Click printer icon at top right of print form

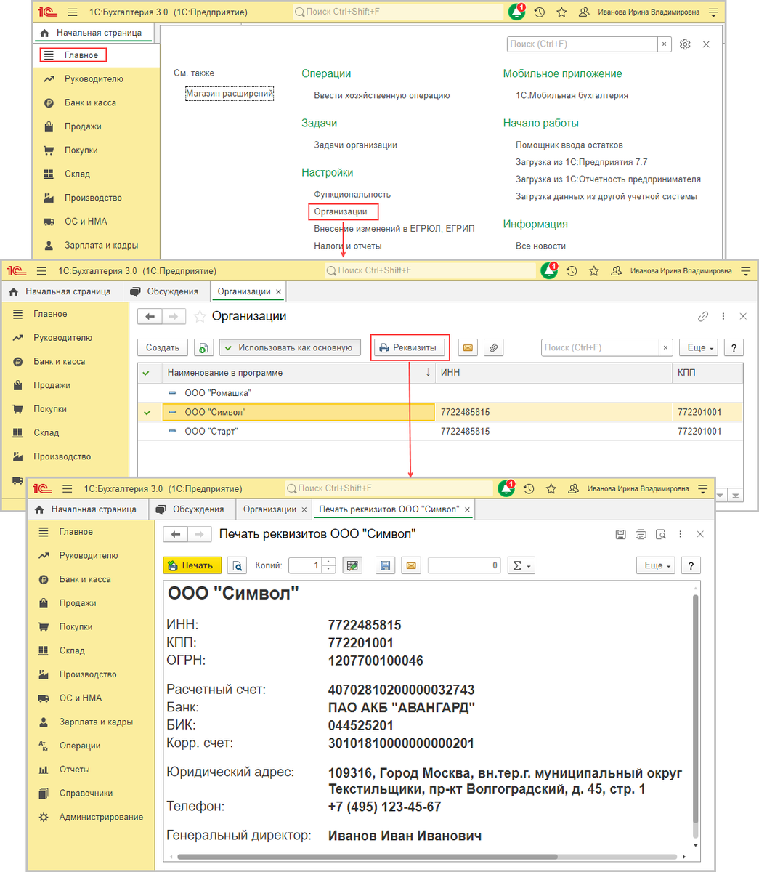[x=641, y=534]
